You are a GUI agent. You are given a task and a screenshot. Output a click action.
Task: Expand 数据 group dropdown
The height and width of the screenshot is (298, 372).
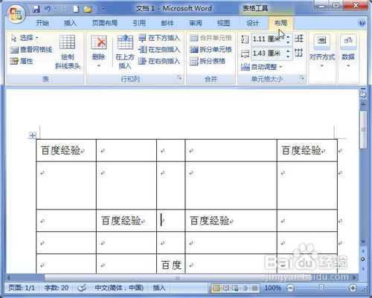click(x=348, y=51)
